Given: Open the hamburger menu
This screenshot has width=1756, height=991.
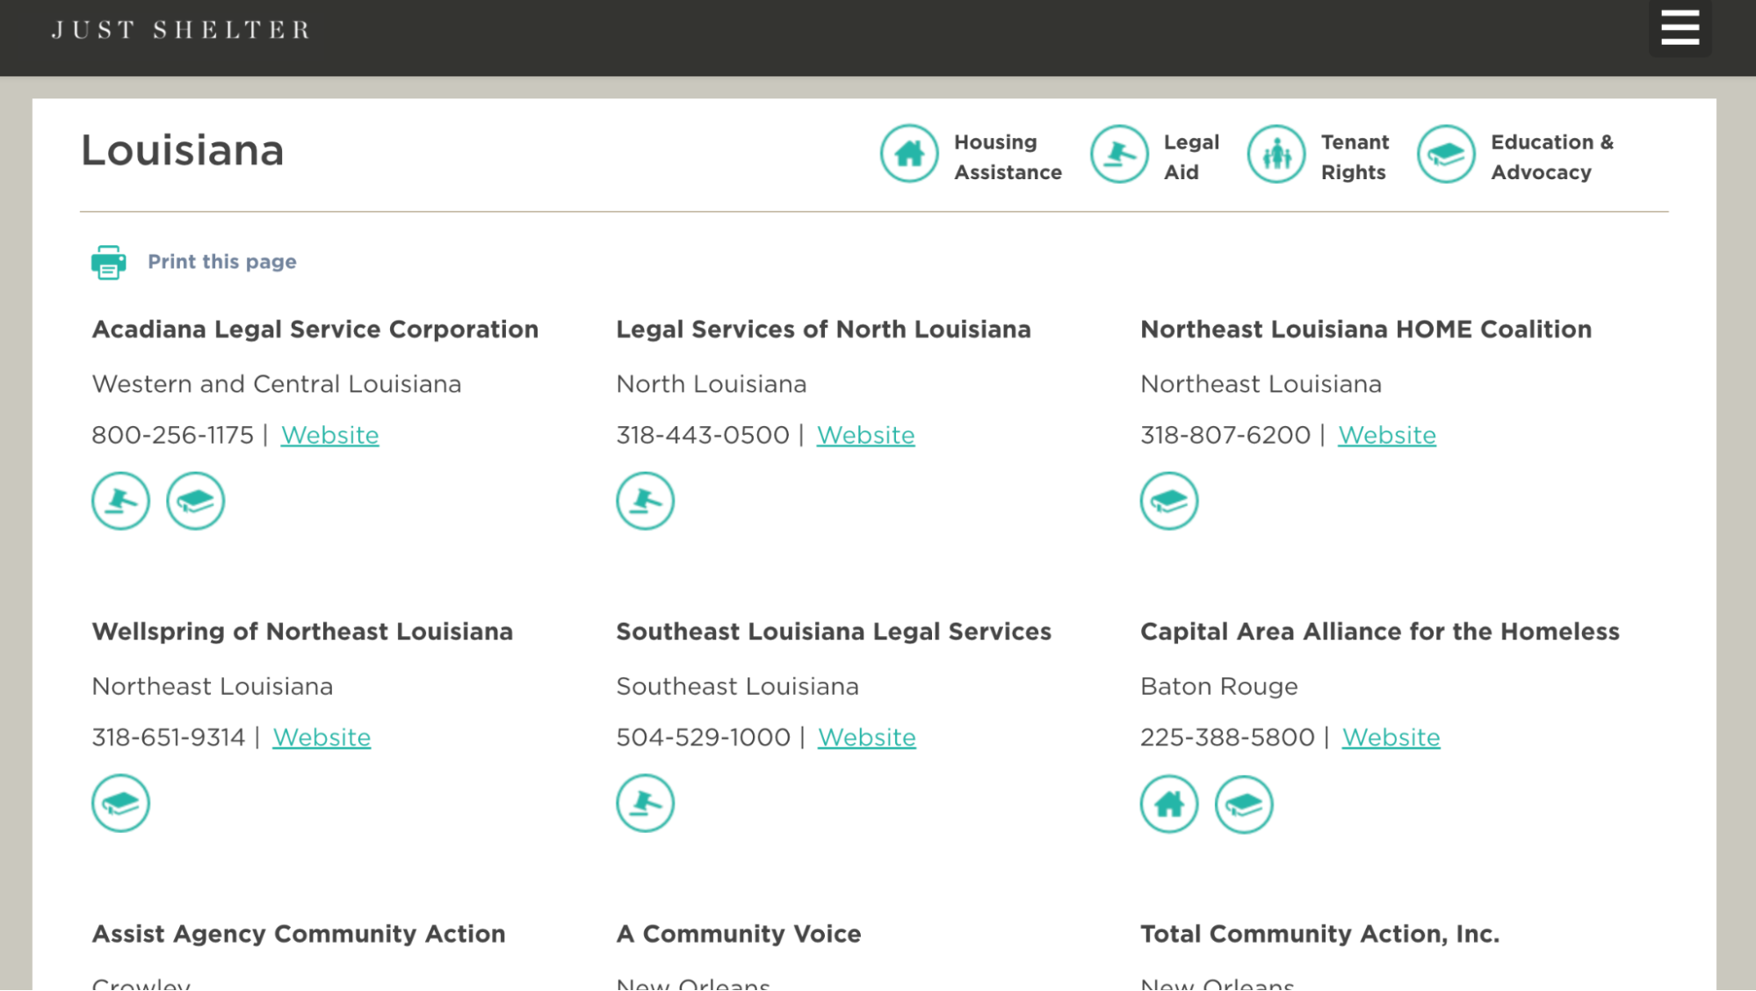Looking at the screenshot, I should (x=1680, y=27).
